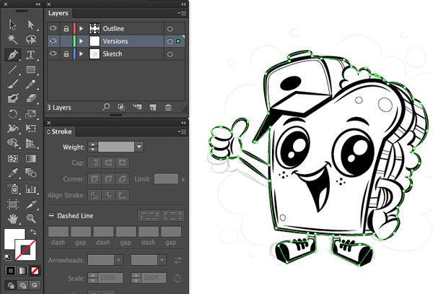Activate the Zoom tool in toolbar
The height and width of the screenshot is (294, 433).
pyautogui.click(x=31, y=217)
